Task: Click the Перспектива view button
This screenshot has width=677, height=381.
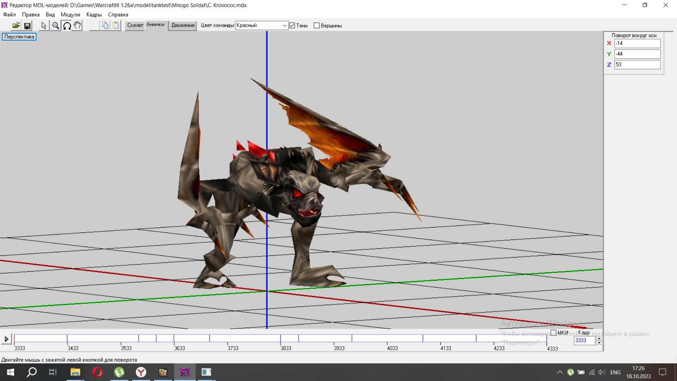Action: (19, 37)
